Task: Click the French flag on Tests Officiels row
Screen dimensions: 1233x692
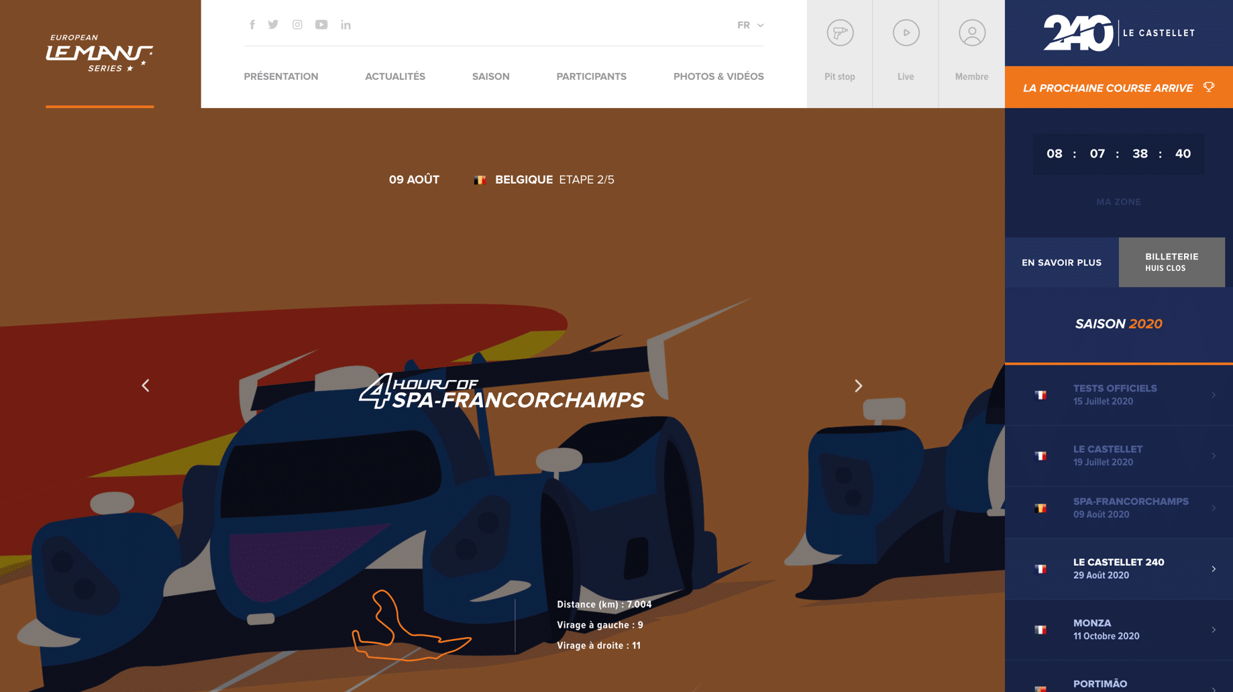Action: click(1040, 395)
